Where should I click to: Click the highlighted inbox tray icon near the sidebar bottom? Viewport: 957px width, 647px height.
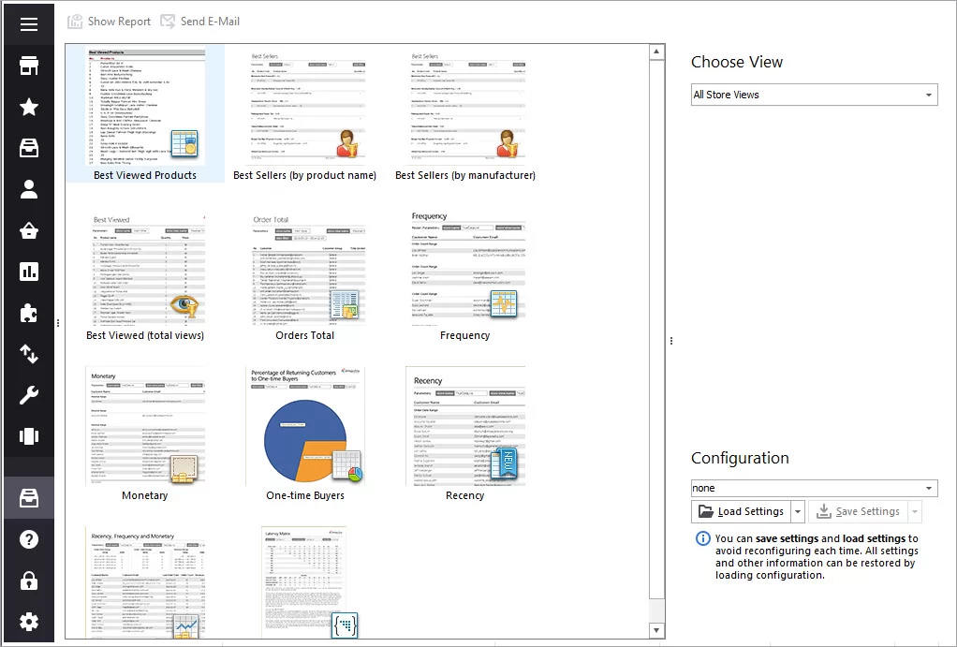tap(29, 497)
